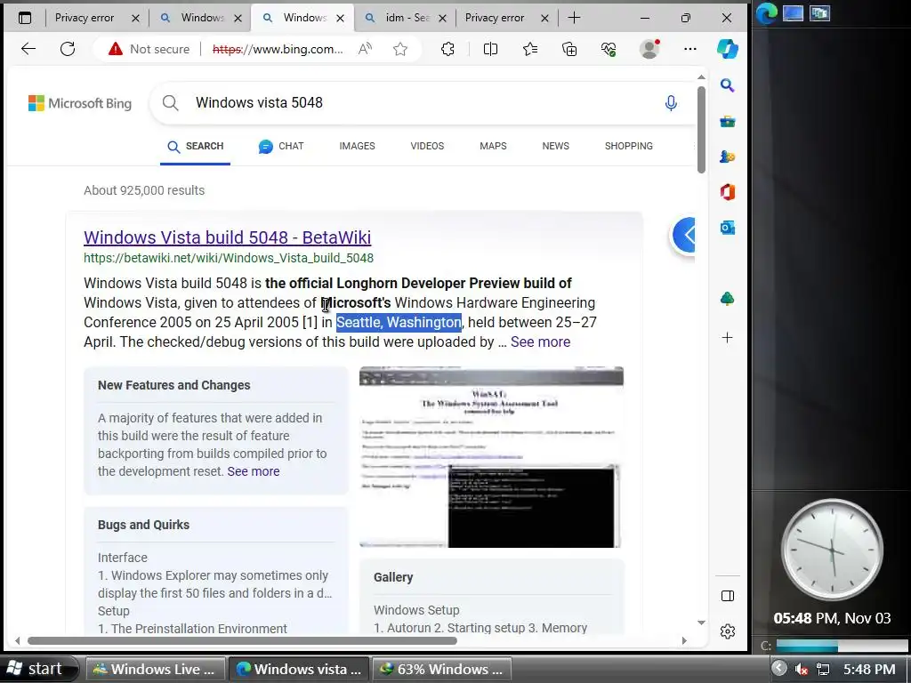911x683 pixels.
Task: Open Browser essentials heart icon
Action: click(609, 49)
